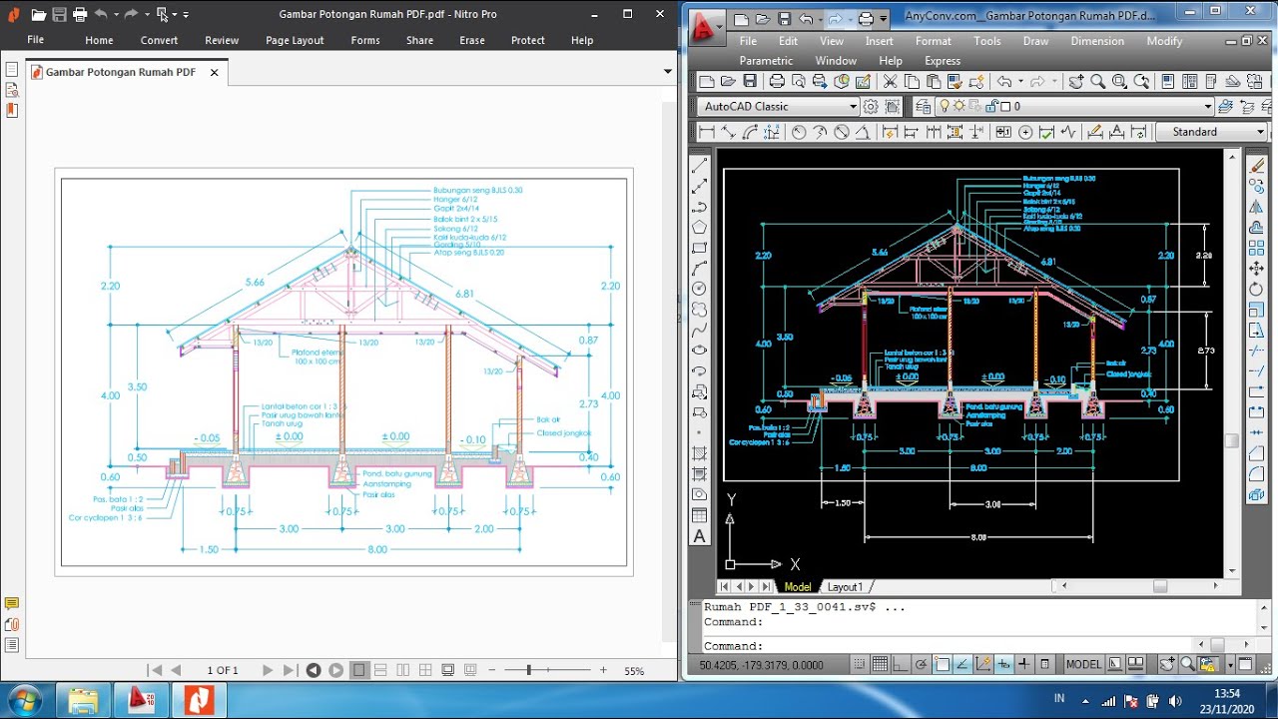Open the AutoCAD Classic workspace dropdown
Viewport: 1278px width, 719px height.
point(853,106)
